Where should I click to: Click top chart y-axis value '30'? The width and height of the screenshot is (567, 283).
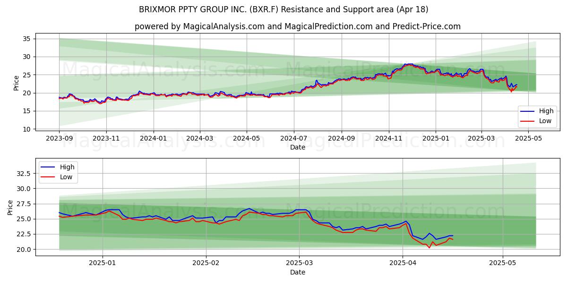coord(27,57)
